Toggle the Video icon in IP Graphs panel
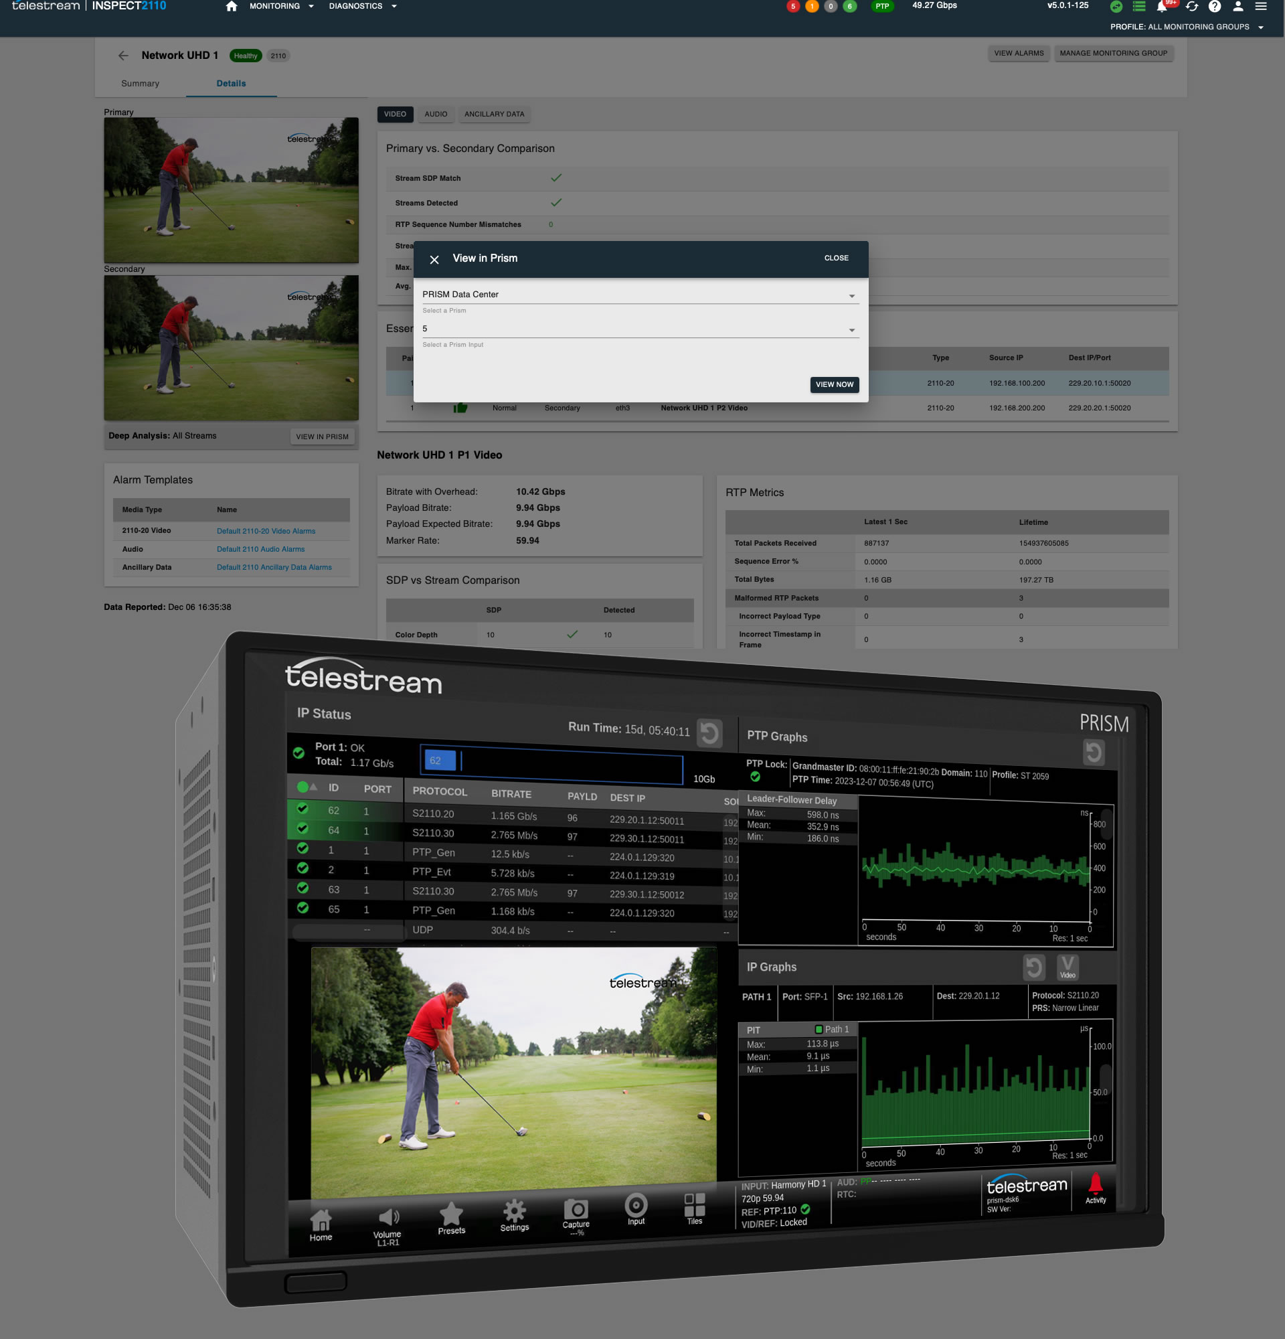Image resolution: width=1285 pixels, height=1339 pixels. click(1068, 967)
